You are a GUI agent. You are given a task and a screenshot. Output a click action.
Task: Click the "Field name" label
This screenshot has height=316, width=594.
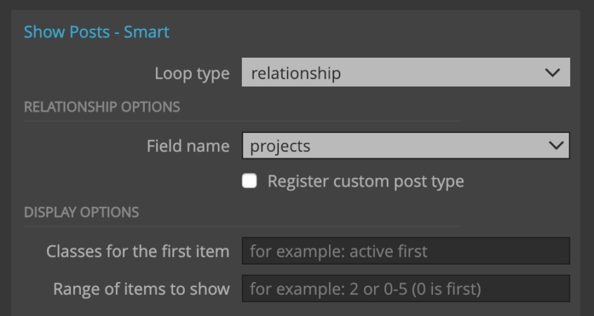[x=188, y=146]
